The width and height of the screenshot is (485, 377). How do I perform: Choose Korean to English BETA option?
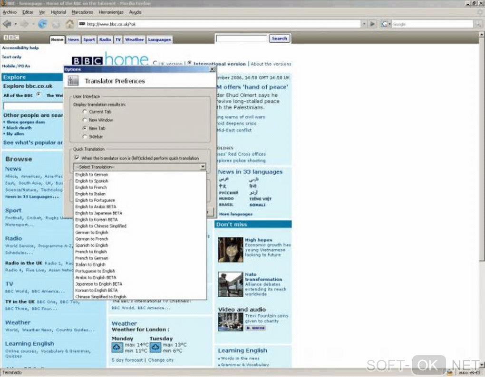(x=140, y=290)
